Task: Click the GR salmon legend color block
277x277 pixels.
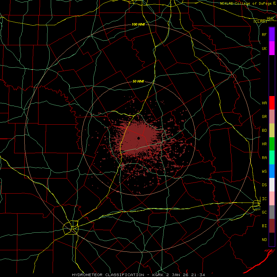Action: tap(272, 116)
